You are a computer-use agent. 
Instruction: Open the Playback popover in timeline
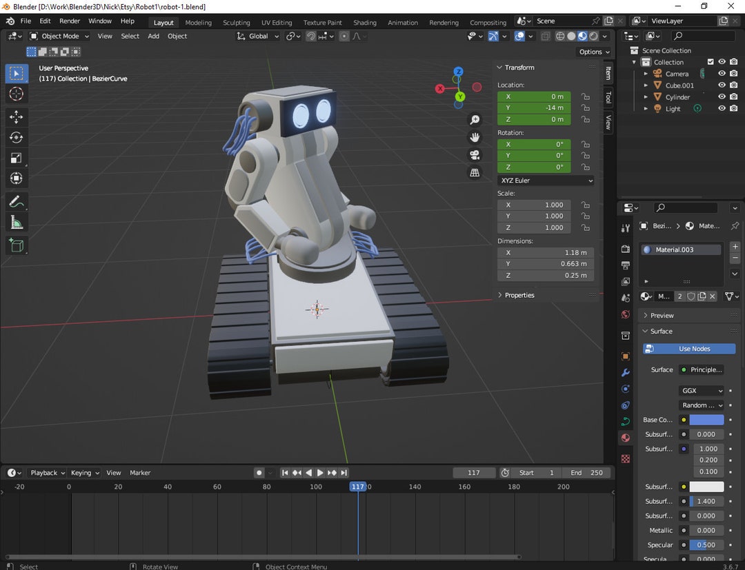point(47,473)
